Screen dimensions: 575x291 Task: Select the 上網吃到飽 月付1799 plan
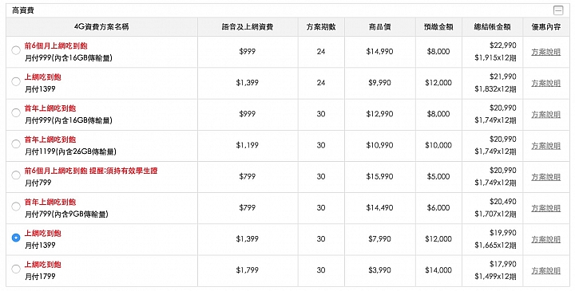click(16, 269)
